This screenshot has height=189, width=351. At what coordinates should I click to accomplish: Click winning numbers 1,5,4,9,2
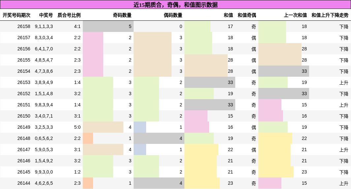[x=44, y=161]
